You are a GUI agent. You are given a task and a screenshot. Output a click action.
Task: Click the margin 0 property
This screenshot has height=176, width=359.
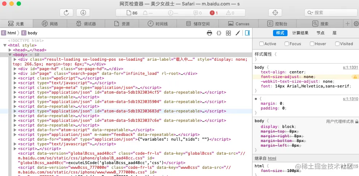tap(272, 104)
